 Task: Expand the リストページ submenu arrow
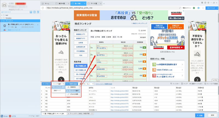pos(64,87)
